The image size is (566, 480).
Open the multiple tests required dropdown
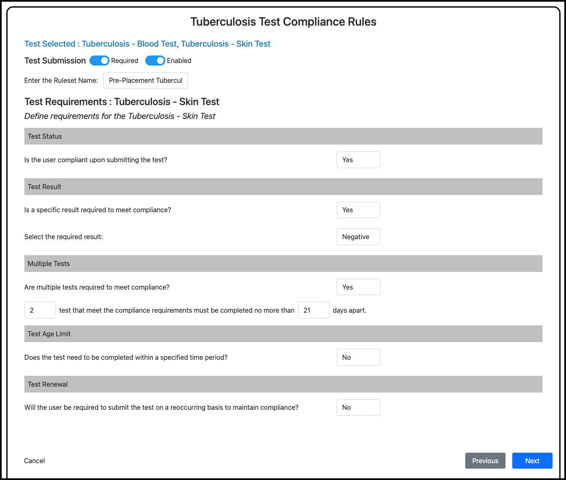(x=358, y=287)
